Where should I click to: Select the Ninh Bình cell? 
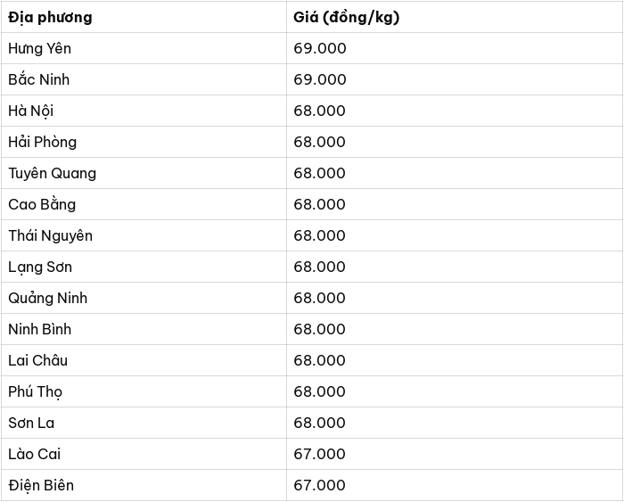[x=144, y=329]
